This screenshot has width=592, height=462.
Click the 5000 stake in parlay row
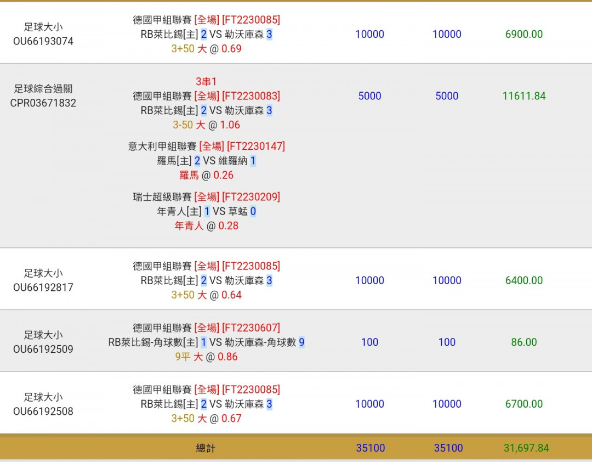point(369,96)
